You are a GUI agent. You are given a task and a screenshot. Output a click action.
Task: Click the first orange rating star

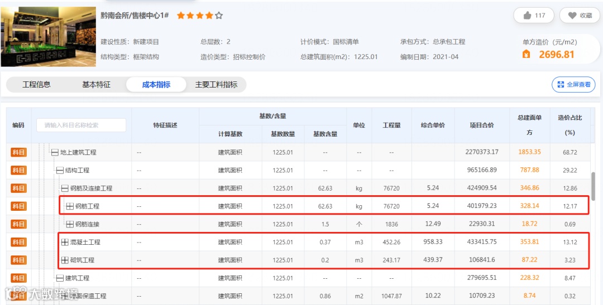point(180,16)
